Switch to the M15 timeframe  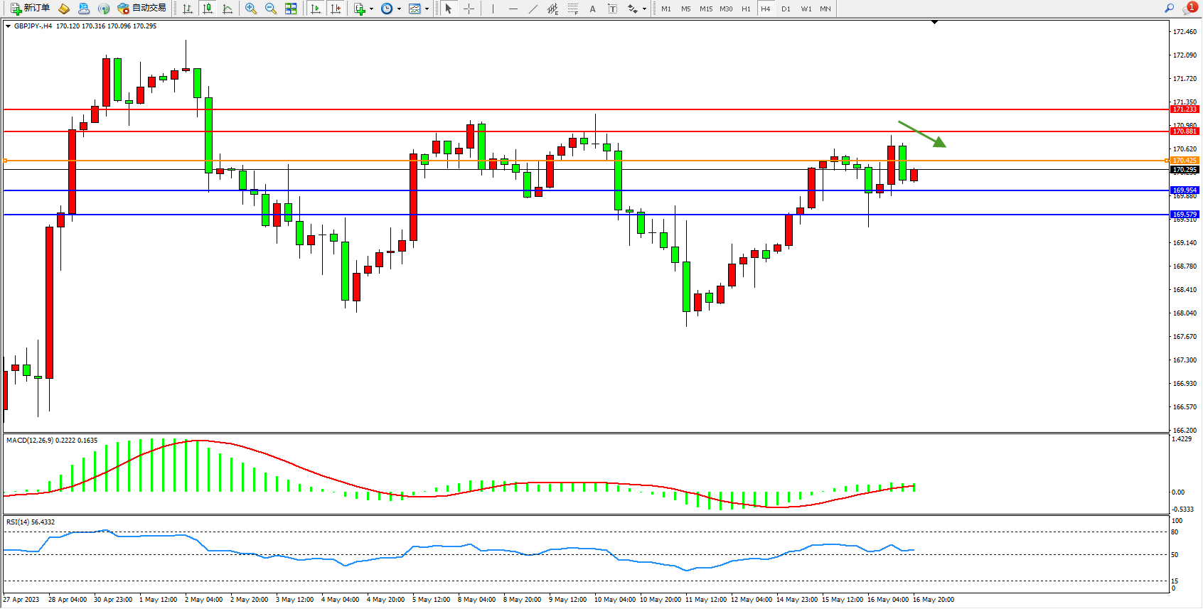[705, 9]
